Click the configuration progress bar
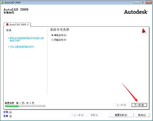The width and height of the screenshot is (153, 121). click(x=25, y=106)
